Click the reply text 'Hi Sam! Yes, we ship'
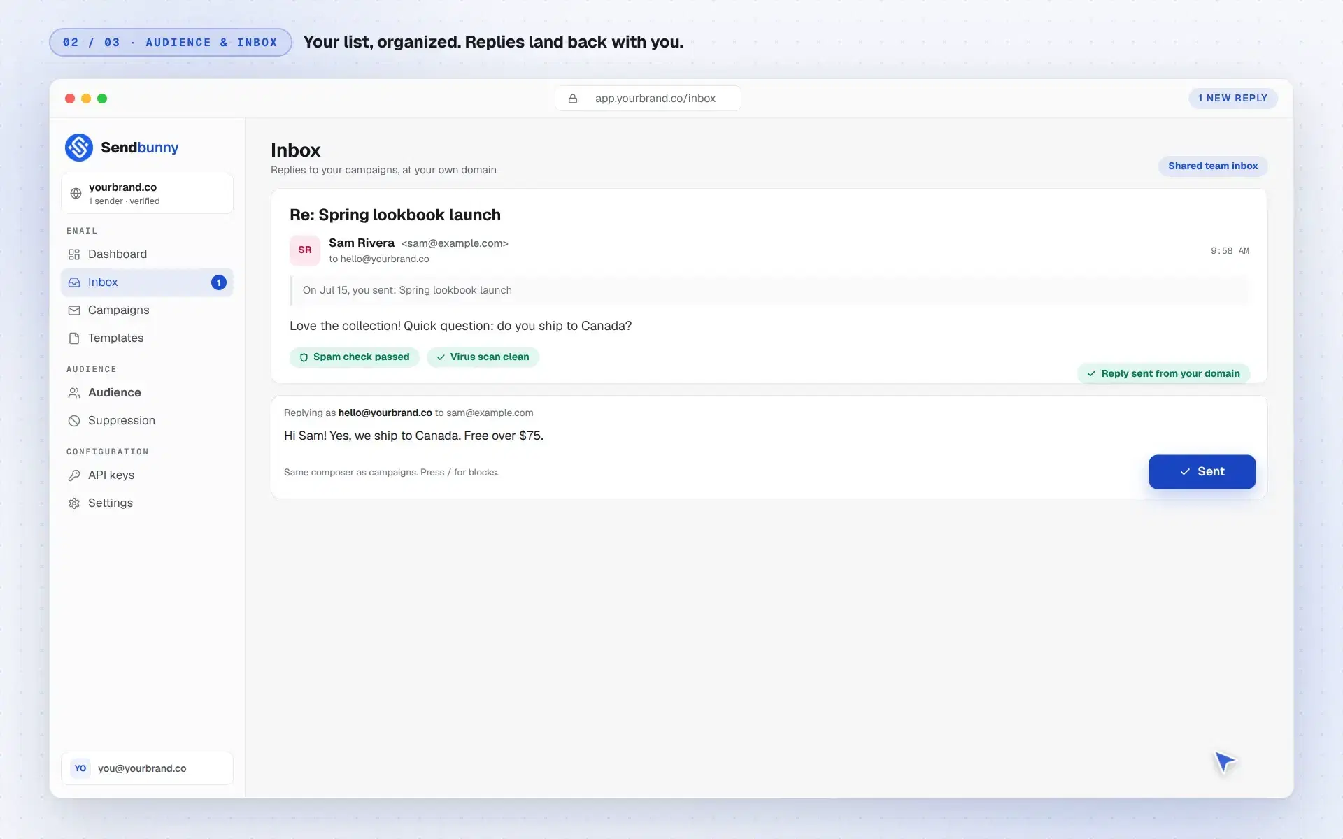 coord(413,436)
